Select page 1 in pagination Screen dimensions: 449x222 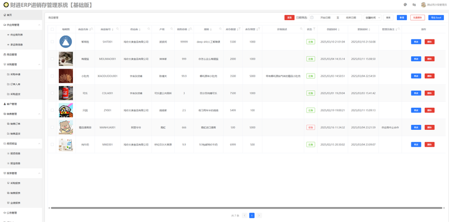pyautogui.click(x=251, y=215)
